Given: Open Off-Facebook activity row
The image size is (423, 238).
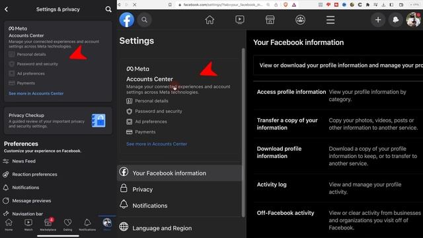Looking at the screenshot, I should point(338,220).
